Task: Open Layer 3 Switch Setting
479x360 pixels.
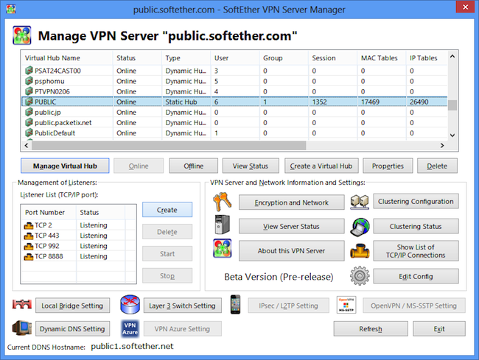Action: [x=182, y=306]
